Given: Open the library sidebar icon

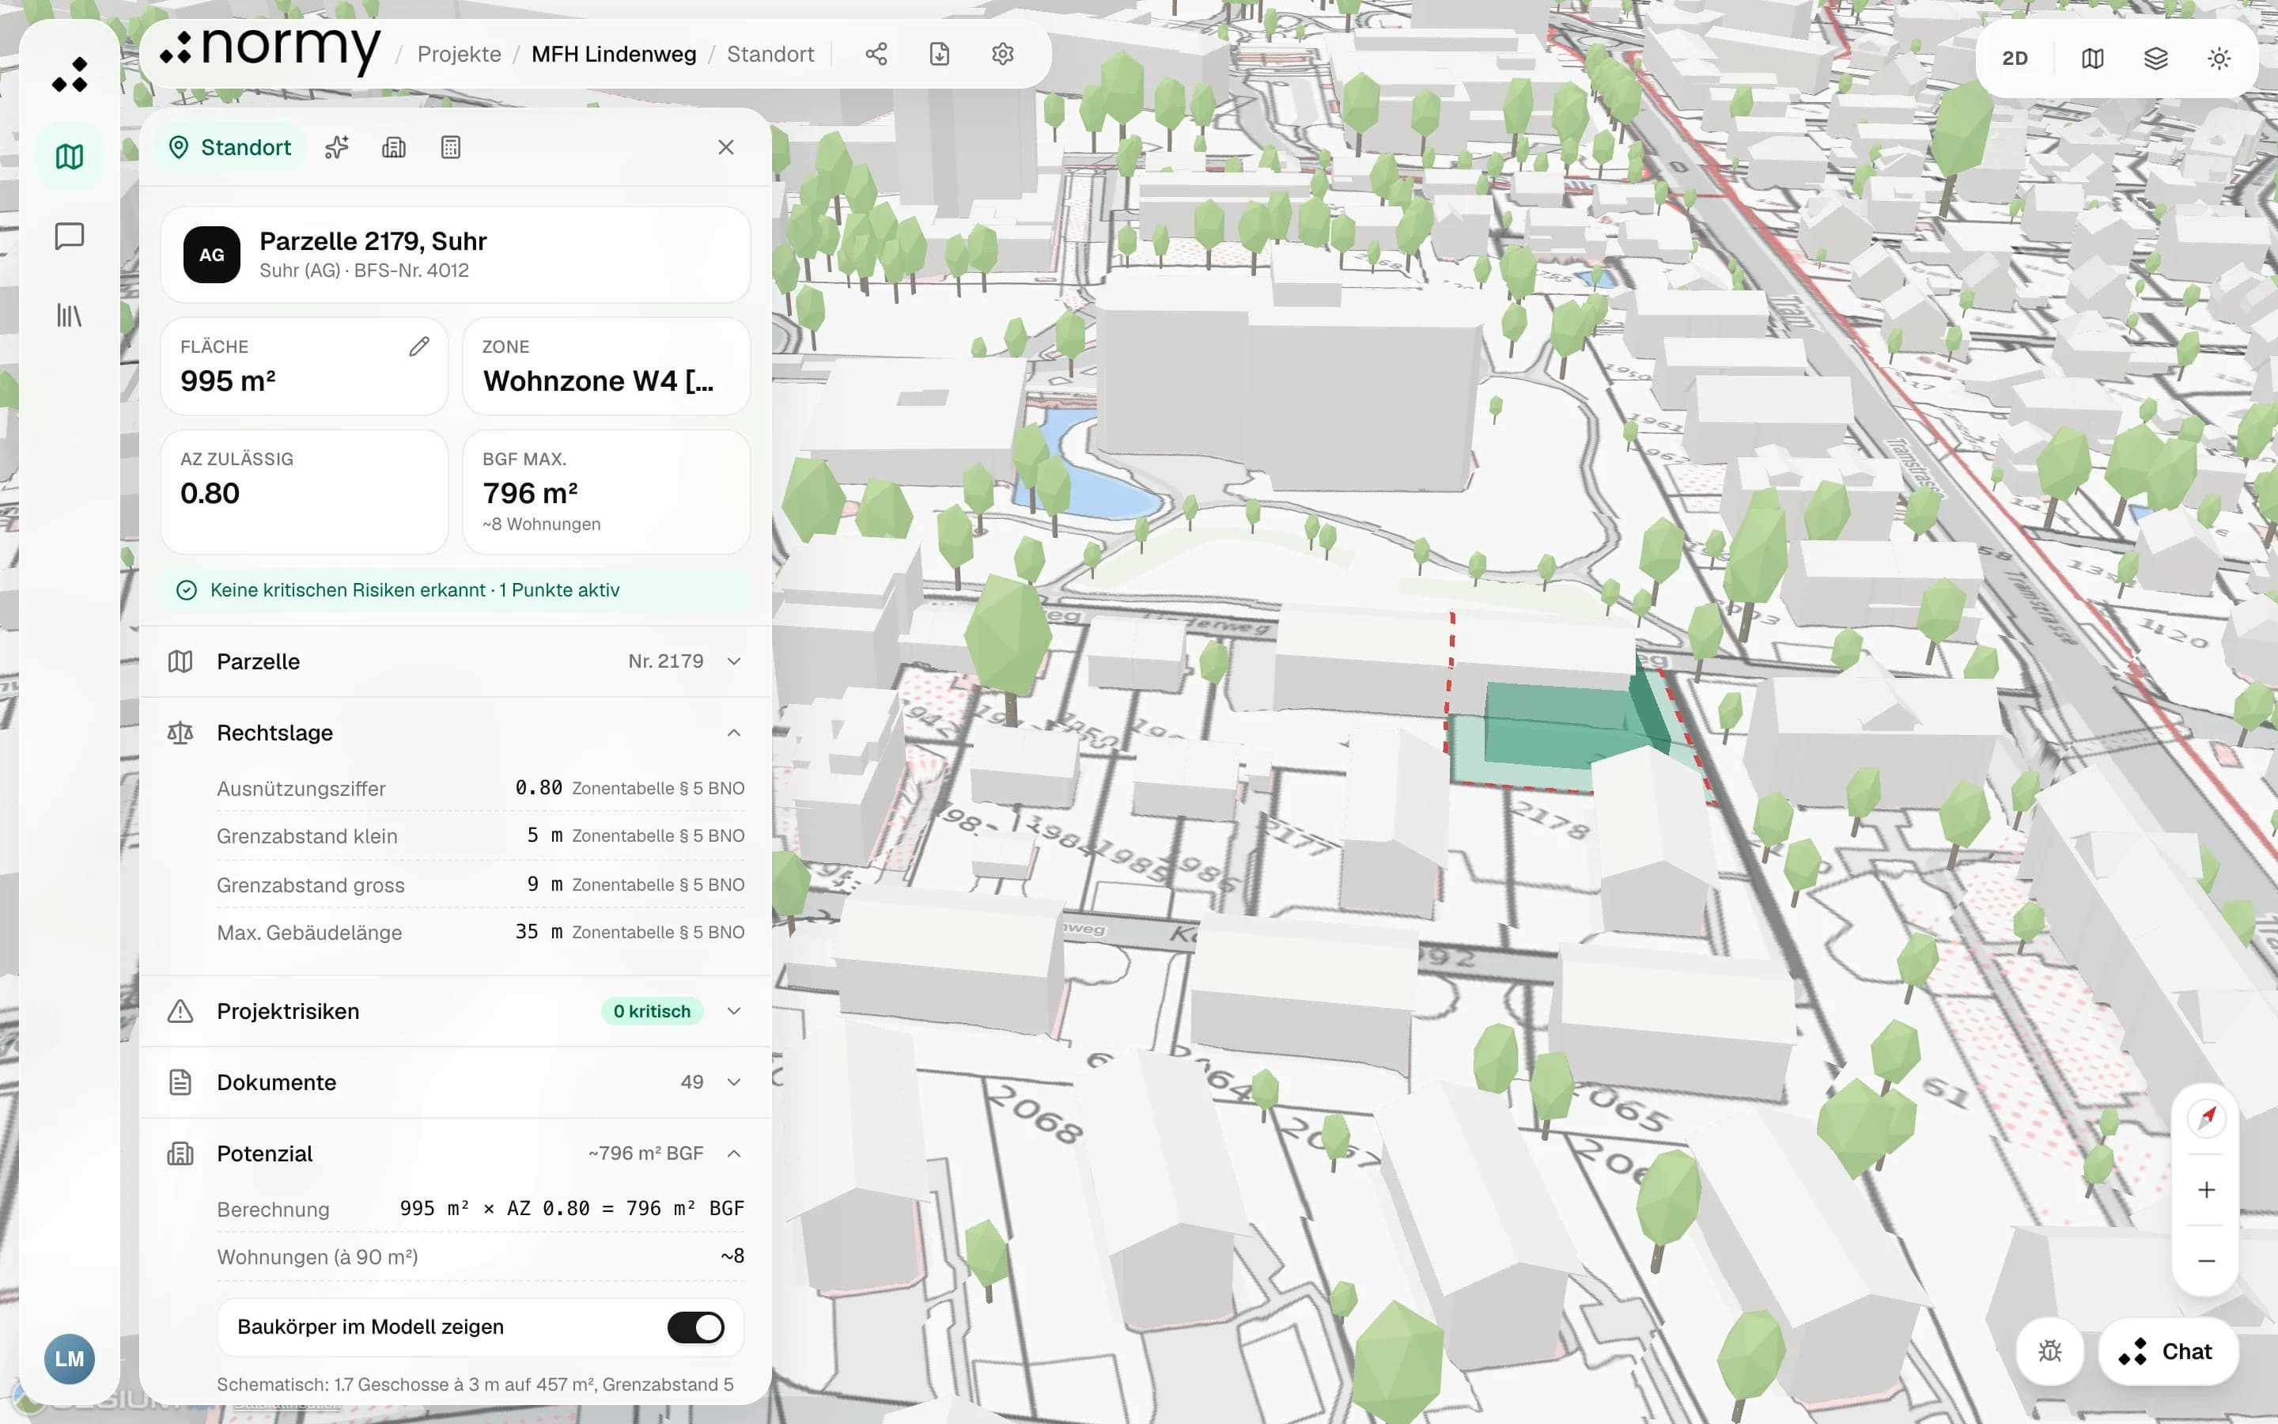Looking at the screenshot, I should [70, 315].
